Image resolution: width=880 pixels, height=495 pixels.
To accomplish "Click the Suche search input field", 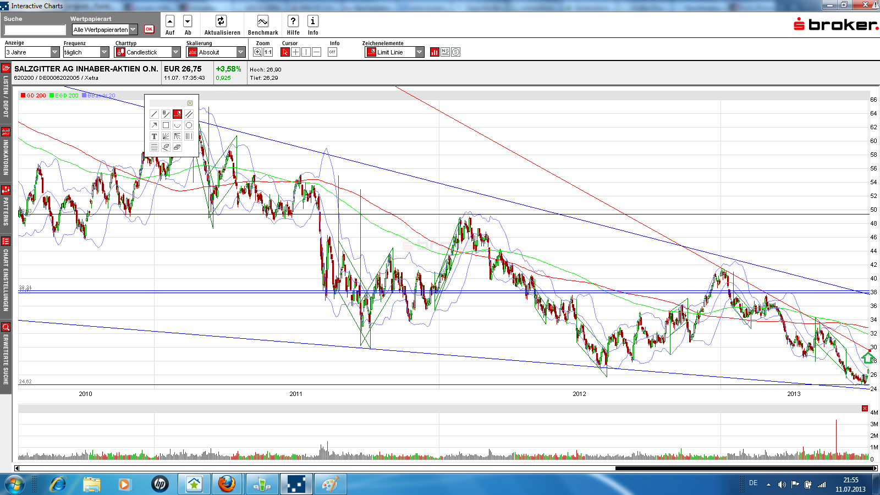I will point(35,30).
